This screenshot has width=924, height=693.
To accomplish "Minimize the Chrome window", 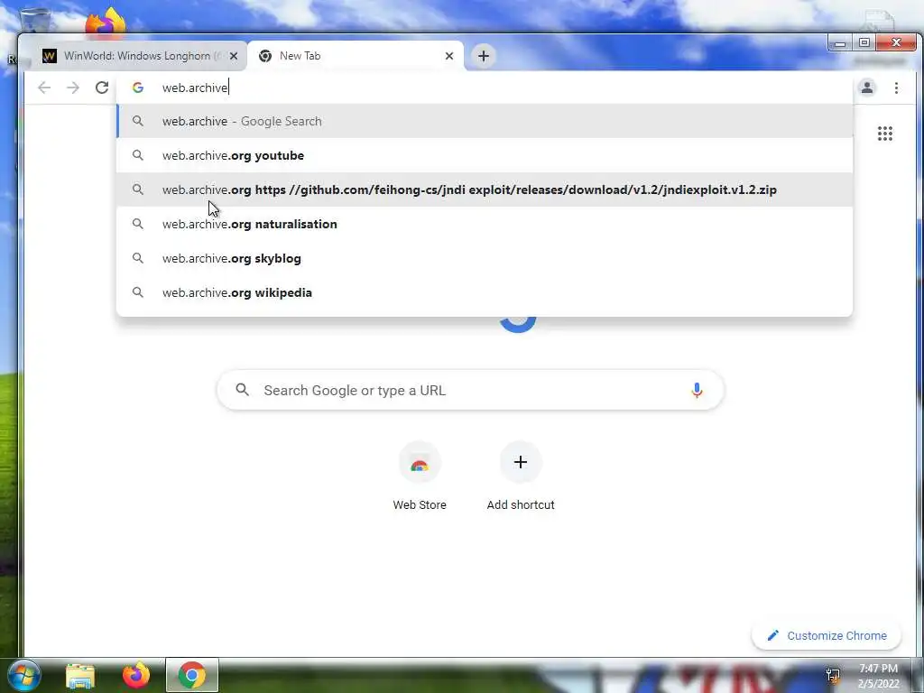I will pyautogui.click(x=840, y=43).
